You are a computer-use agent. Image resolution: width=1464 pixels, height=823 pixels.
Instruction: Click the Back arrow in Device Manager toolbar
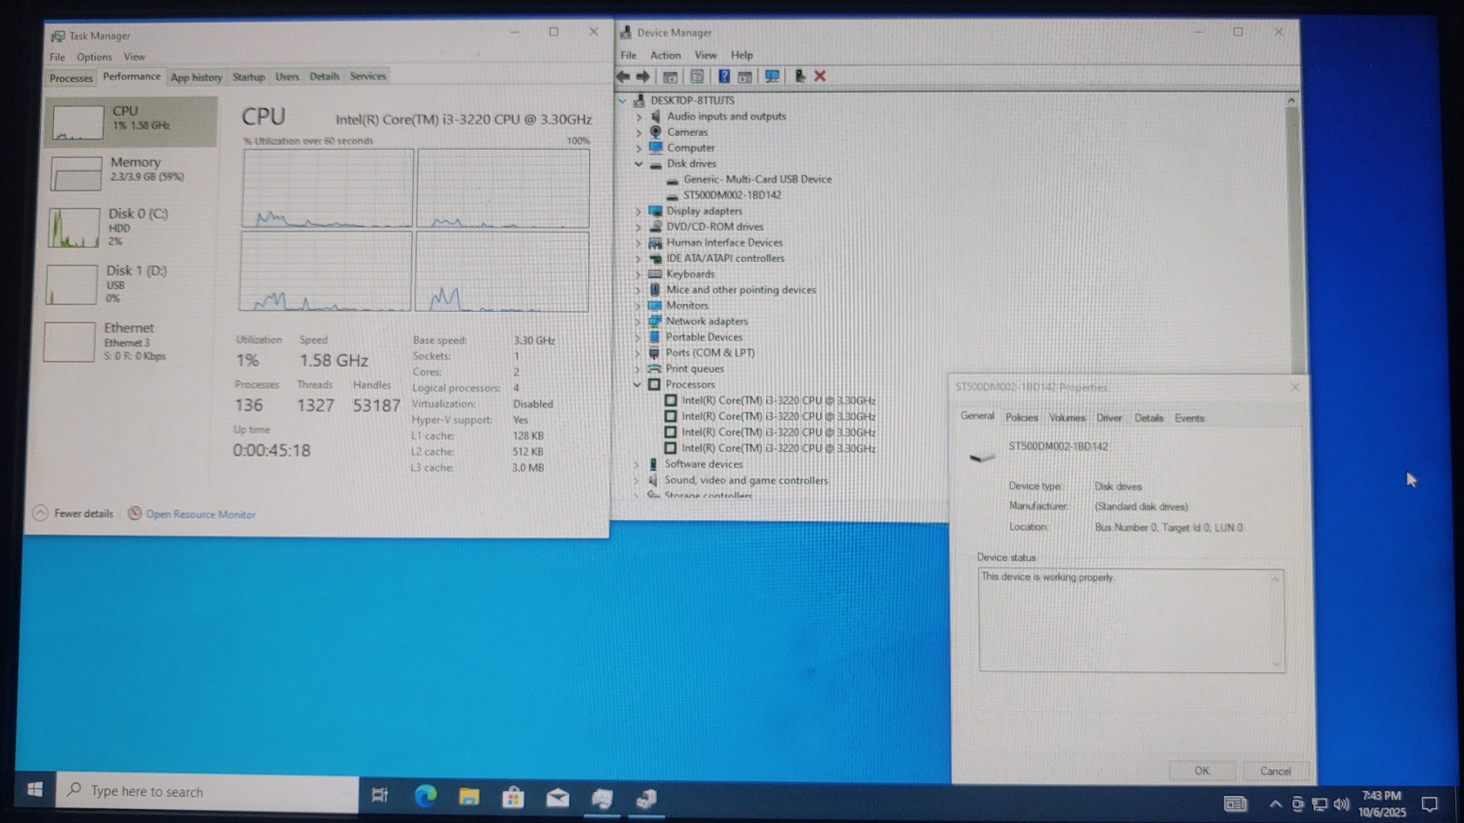tap(624, 77)
